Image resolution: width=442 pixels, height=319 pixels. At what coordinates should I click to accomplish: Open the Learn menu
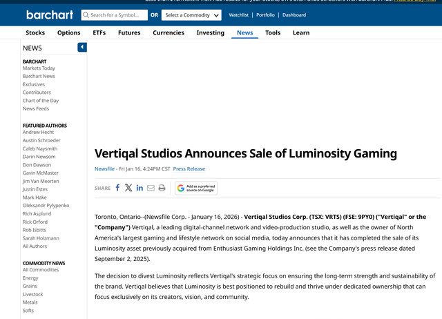(301, 32)
